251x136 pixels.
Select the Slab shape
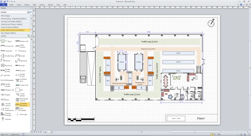[x=19, y=90]
